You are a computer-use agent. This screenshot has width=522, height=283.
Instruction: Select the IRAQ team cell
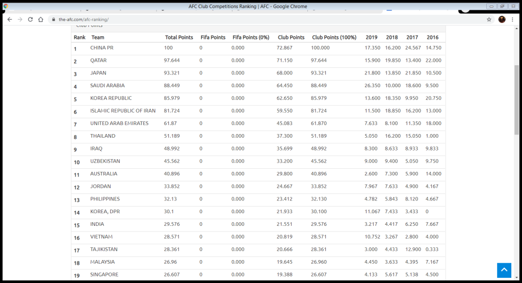(96, 148)
